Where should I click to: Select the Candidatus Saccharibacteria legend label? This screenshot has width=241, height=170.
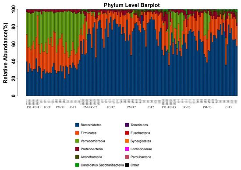[102, 165]
